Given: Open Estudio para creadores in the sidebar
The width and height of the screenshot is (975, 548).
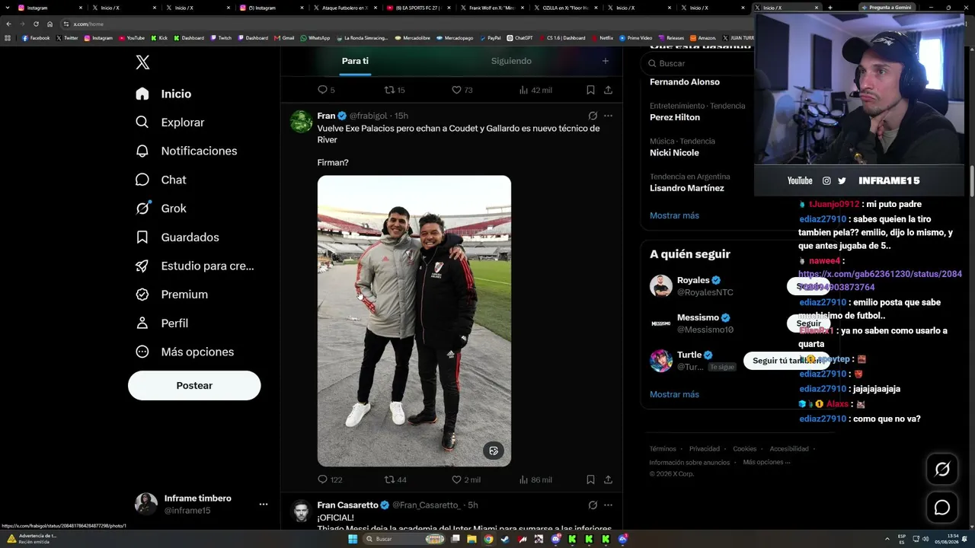Looking at the screenshot, I should click(x=194, y=266).
